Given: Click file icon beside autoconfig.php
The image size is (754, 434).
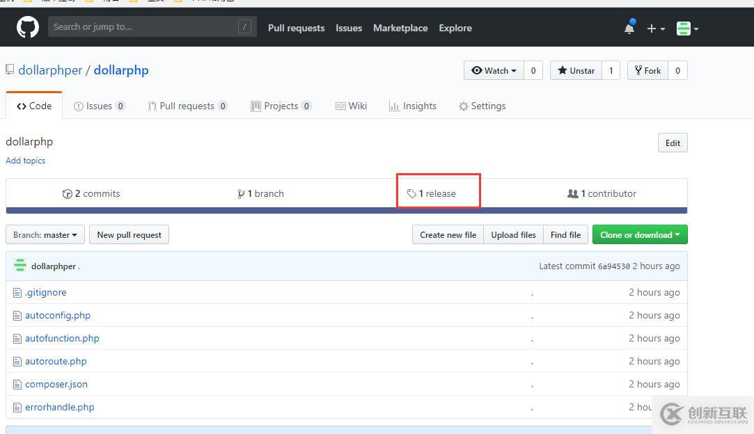Looking at the screenshot, I should point(17,316).
